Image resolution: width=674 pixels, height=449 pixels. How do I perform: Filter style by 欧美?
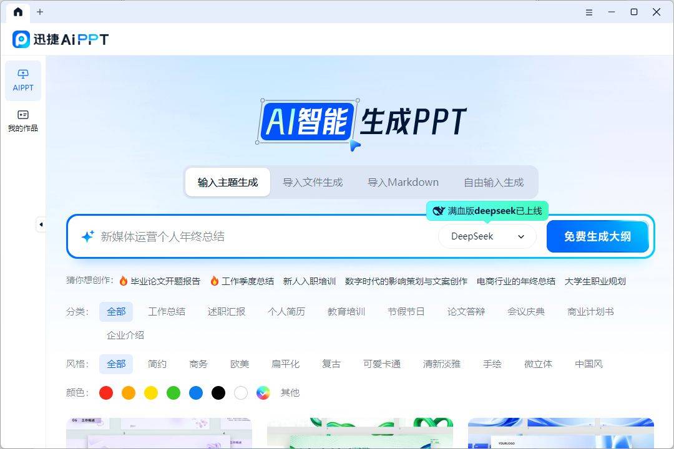pyautogui.click(x=240, y=364)
